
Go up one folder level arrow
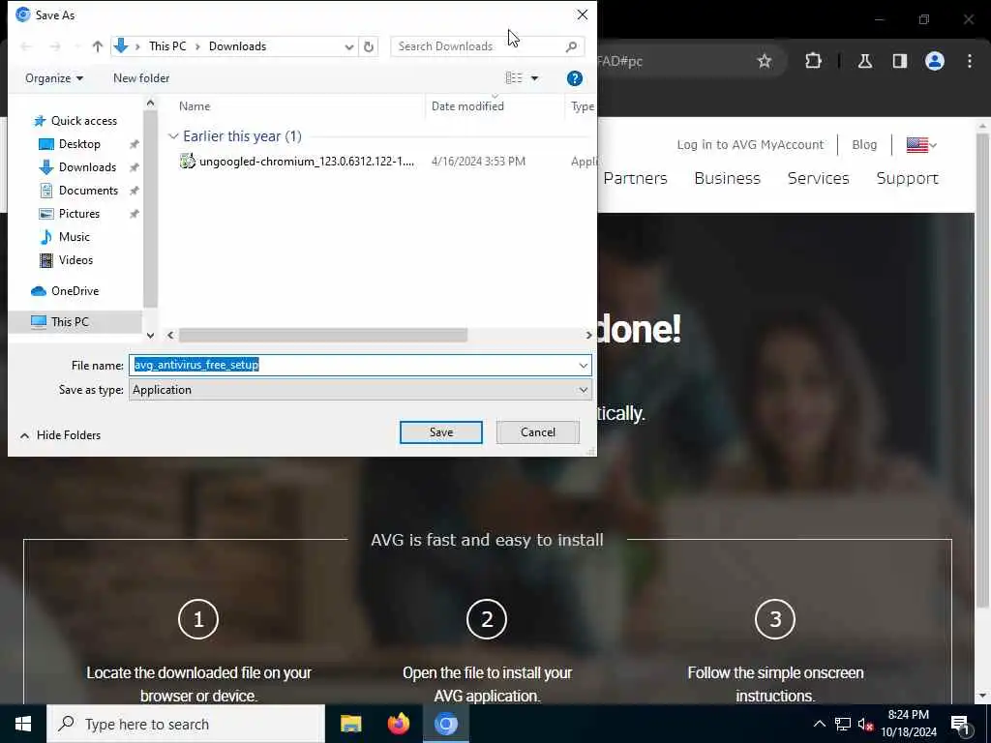(x=98, y=46)
